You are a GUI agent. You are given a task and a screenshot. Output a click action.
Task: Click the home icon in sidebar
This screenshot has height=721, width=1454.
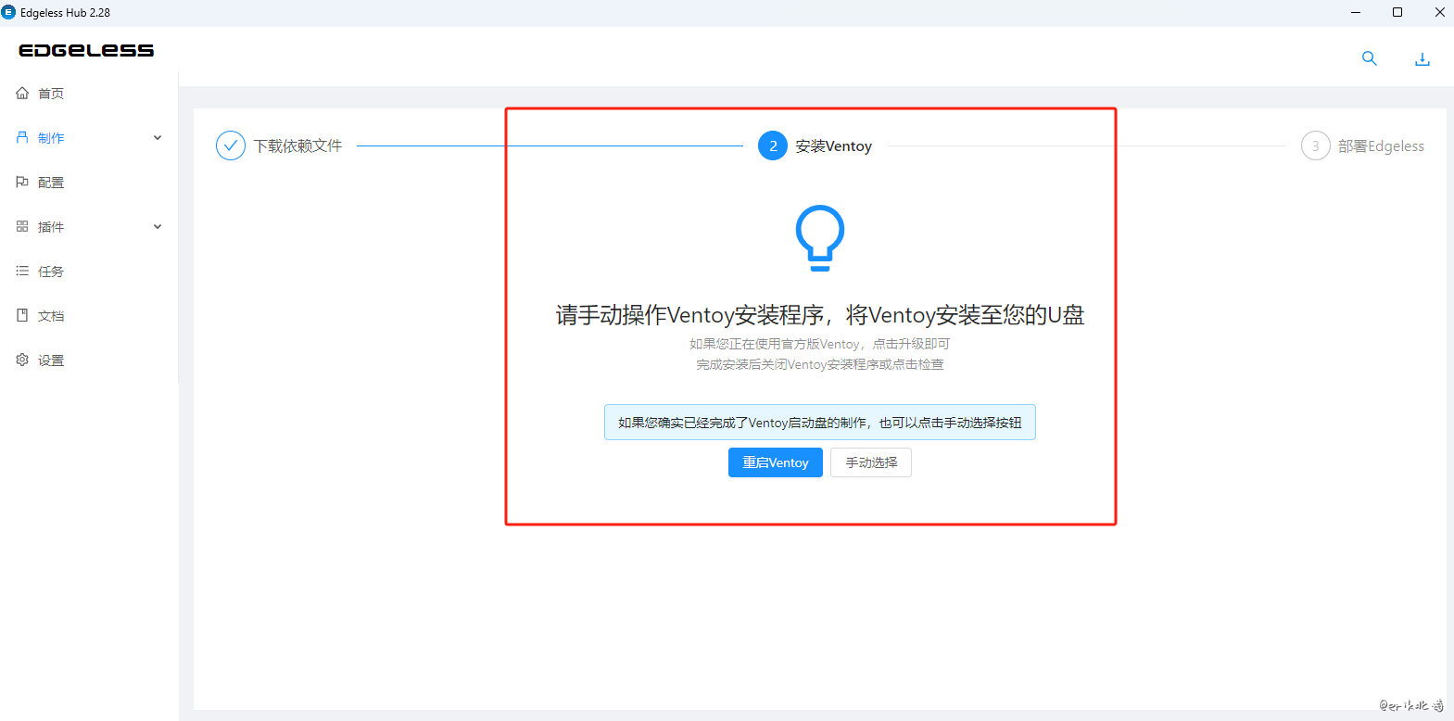[22, 93]
